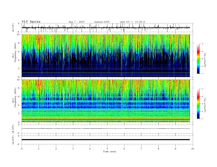The image size is (217, 167).
Task: Click the "-5" tick on ch.1 color bar
Action: pyautogui.click(x=202, y=59)
